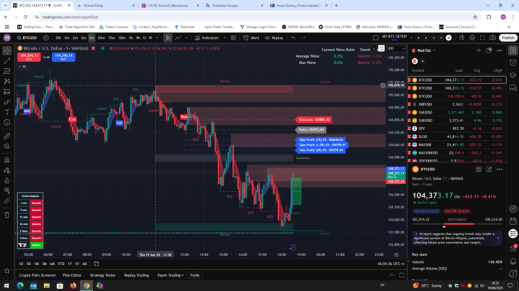Viewport: 519px width, 291px height.
Task: Click the BTCUSD symbol search field
Action: 27,38
